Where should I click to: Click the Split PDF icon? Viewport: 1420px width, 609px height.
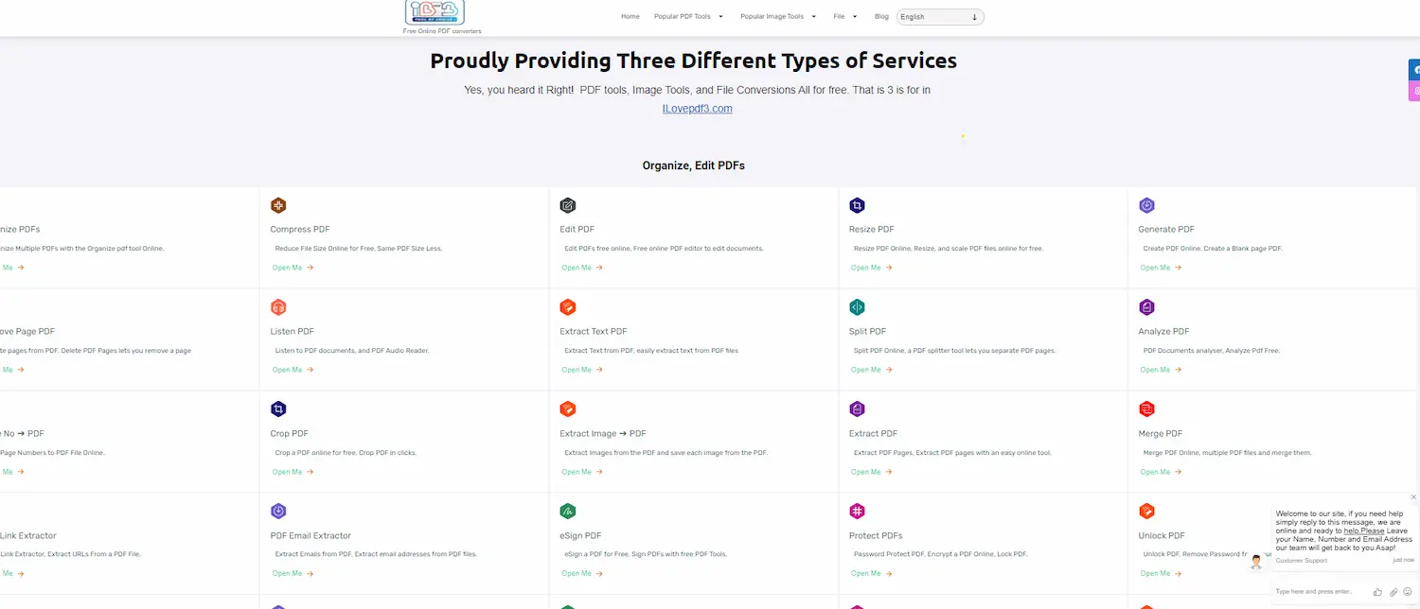click(x=857, y=307)
